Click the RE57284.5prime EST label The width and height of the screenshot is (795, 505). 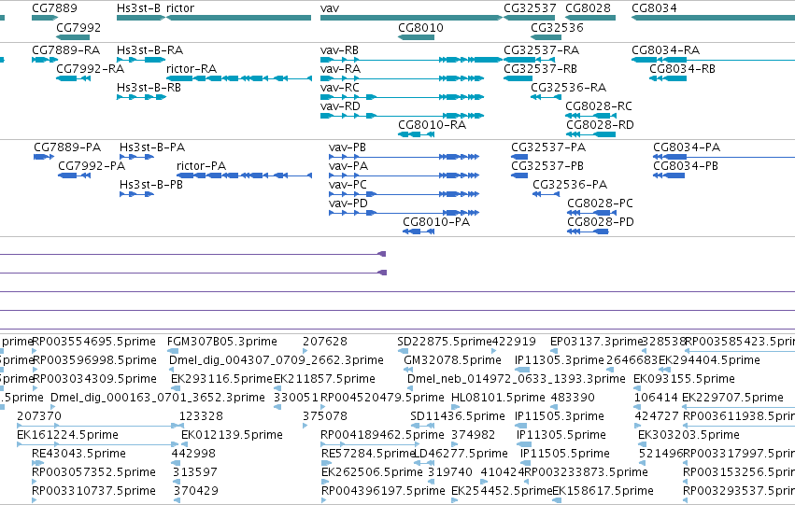(368, 454)
